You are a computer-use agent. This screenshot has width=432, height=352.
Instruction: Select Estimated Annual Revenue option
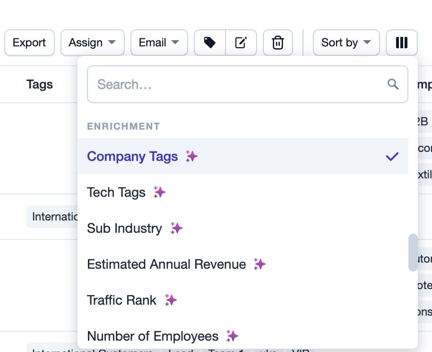[x=243, y=264]
